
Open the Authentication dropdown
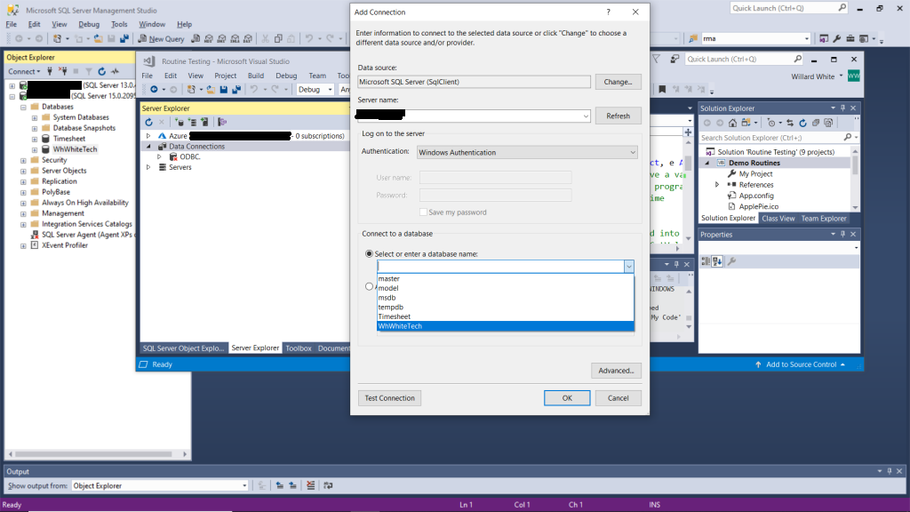[527, 152]
